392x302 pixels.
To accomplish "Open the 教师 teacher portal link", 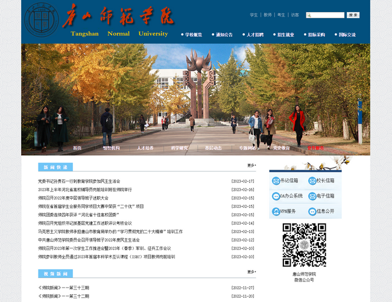I will click(268, 15).
